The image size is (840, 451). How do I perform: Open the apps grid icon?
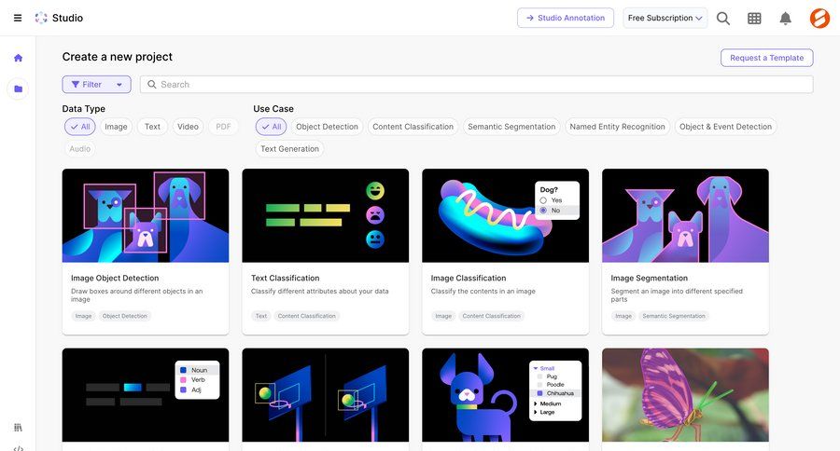point(754,19)
